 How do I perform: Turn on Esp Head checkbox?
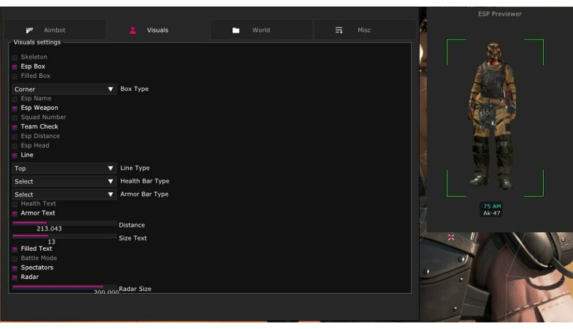pos(14,146)
